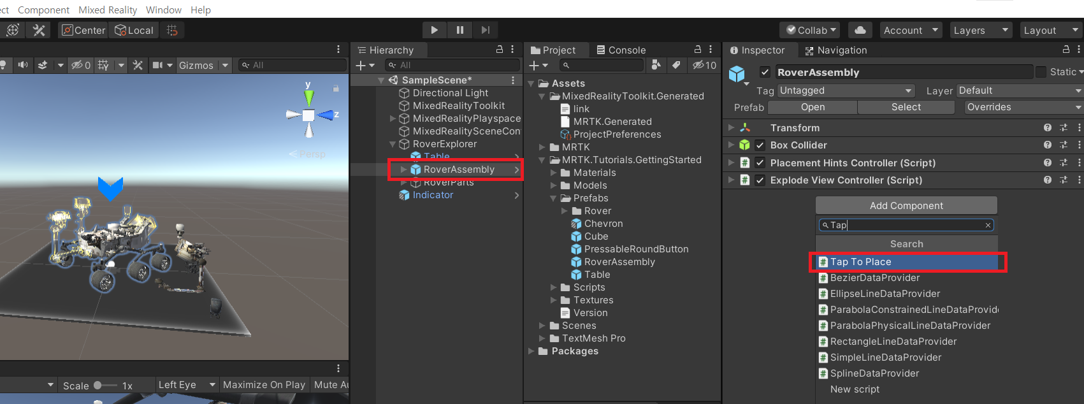Disable the Box Collider component checkbox
This screenshot has width=1084, height=404.
[x=760, y=145]
